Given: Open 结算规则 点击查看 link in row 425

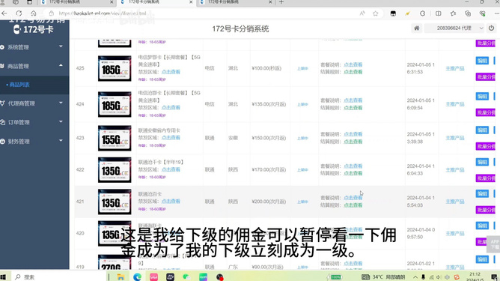Looking at the screenshot, I should pos(353,72).
